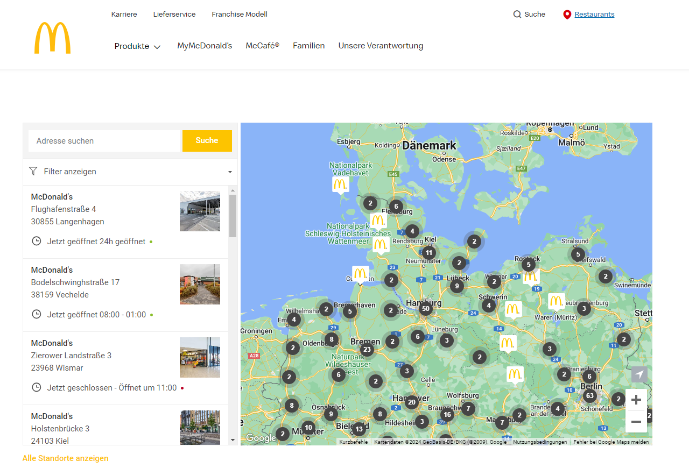
Task: Open the Hamburg cluster marker 50
Action: (425, 308)
